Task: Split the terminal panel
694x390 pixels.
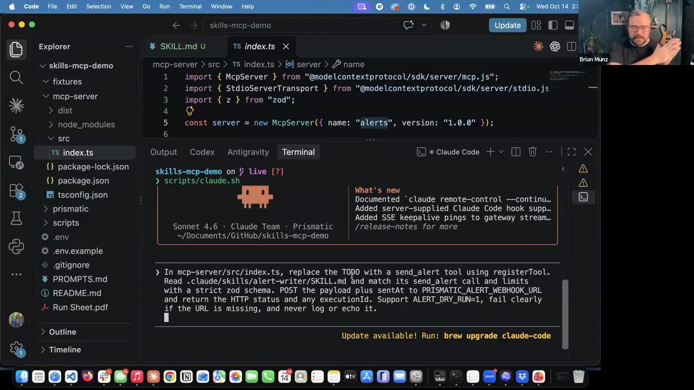Action: (516, 152)
